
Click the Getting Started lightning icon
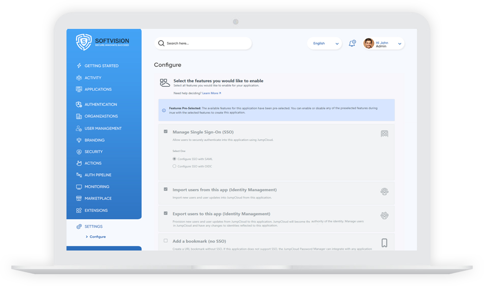pos(79,66)
